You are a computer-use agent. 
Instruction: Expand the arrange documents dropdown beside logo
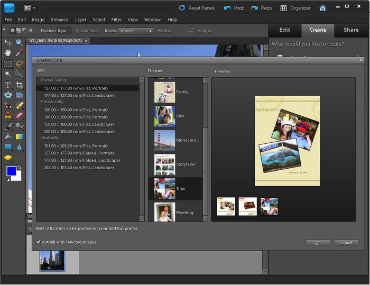(x=30, y=8)
